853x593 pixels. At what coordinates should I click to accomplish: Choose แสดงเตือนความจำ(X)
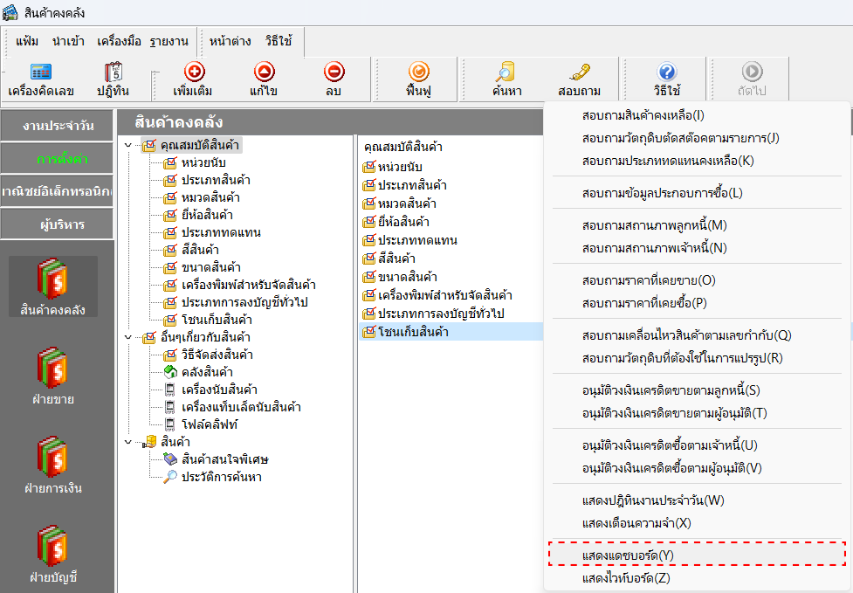coord(697,523)
